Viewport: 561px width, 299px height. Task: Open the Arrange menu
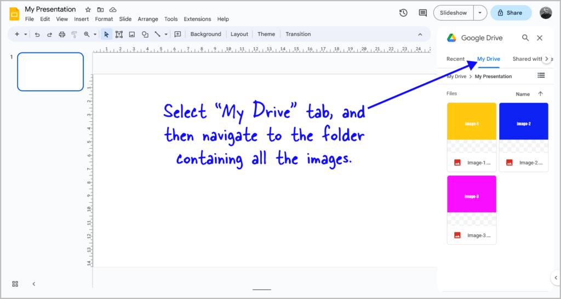click(x=148, y=19)
